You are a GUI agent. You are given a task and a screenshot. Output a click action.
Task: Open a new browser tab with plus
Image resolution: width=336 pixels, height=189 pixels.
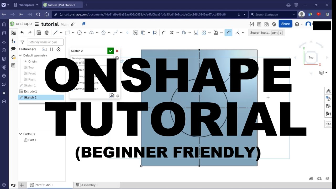tap(86, 5)
